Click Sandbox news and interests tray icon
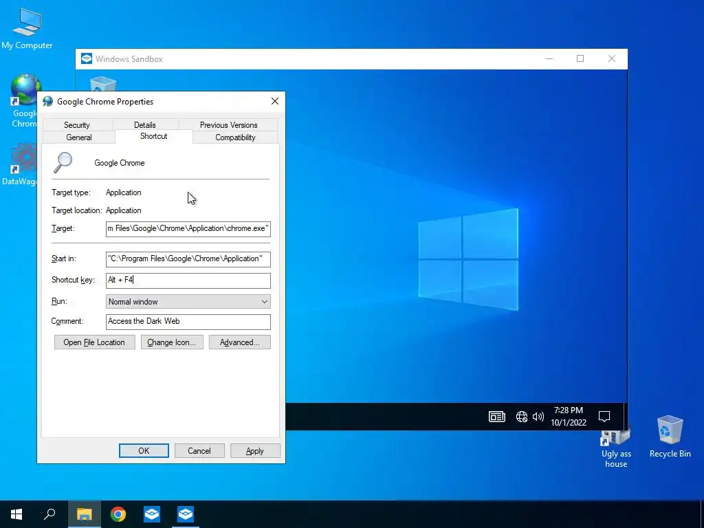Viewport: 704px width, 528px height. (x=496, y=417)
